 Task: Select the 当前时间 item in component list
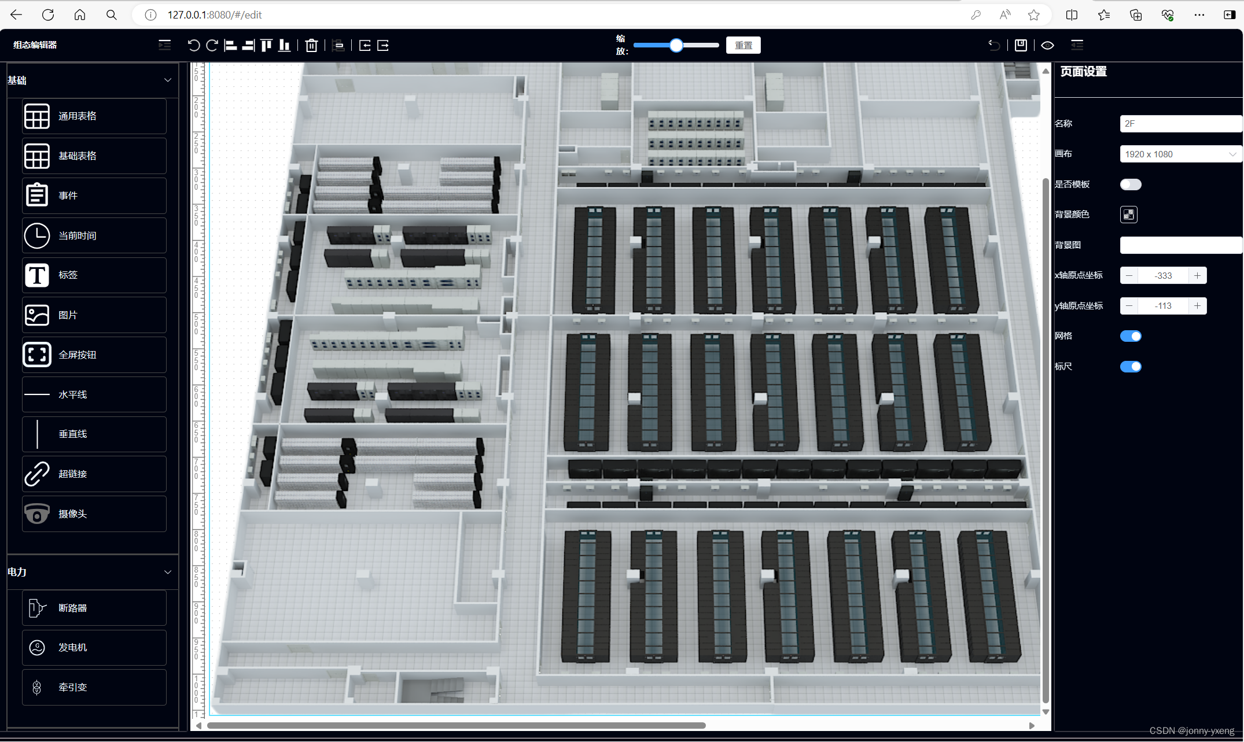[x=94, y=235]
